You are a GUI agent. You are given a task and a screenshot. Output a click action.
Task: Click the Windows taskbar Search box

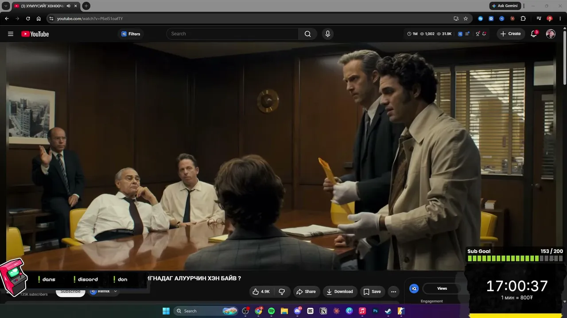tap(206, 311)
